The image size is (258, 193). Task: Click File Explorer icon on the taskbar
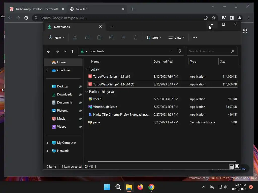click(129, 187)
